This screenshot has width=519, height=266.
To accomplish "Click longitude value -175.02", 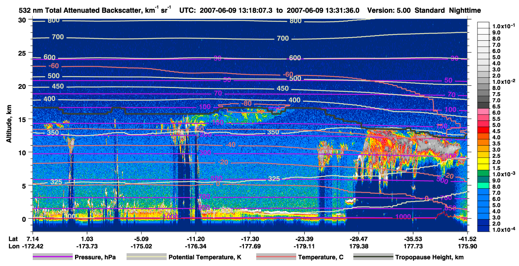I will 141,246.
